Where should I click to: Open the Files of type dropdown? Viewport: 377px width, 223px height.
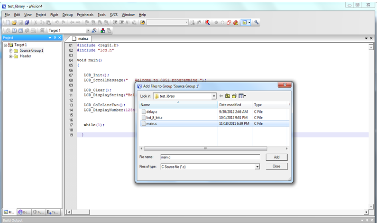pyautogui.click(x=257, y=167)
